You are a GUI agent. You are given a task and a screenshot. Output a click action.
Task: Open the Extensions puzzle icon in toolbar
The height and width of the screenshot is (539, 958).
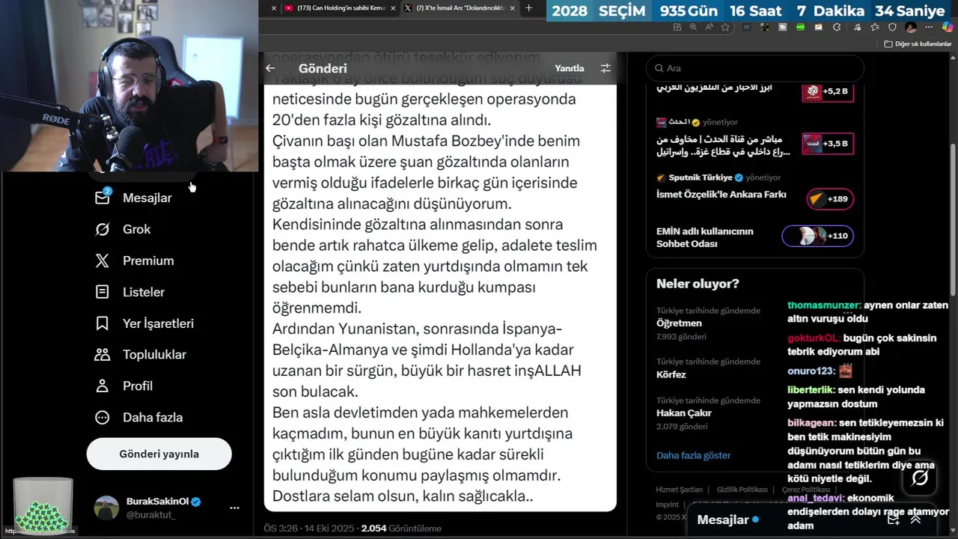pyautogui.click(x=837, y=27)
